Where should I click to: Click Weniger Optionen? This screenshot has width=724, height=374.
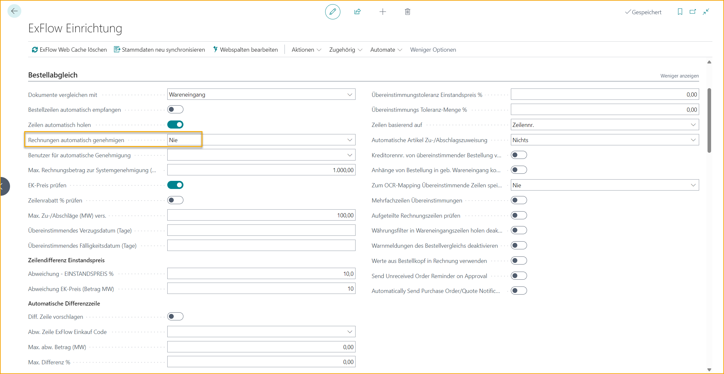pos(433,50)
